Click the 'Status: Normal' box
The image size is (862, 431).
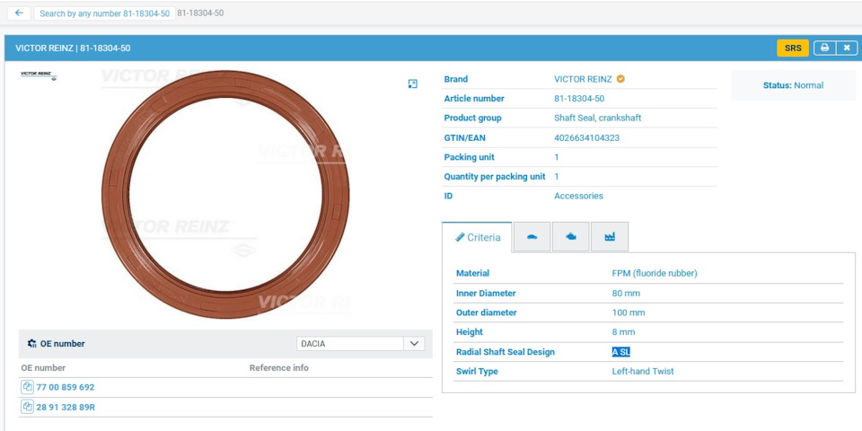tap(793, 85)
